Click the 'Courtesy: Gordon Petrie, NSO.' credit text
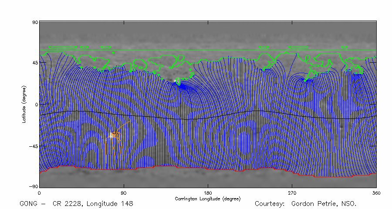392x209 pixels. (305, 203)
